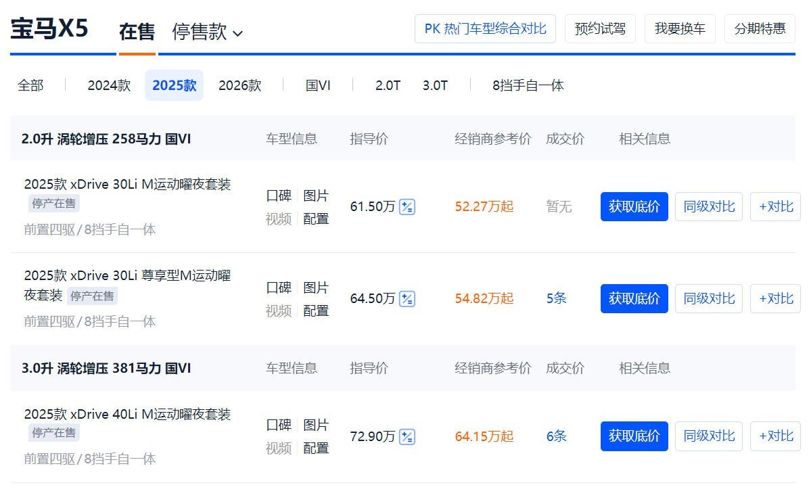Click PK 热门车型综合对比 button
Image resolution: width=809 pixels, height=485 pixels.
(485, 29)
